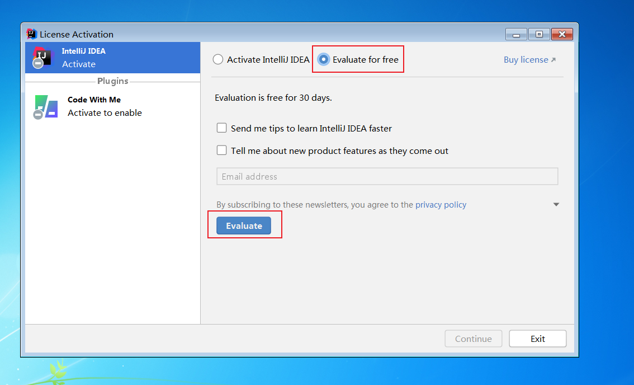The height and width of the screenshot is (385, 634).
Task: Click the blue Evaluate button
Action: pos(244,226)
